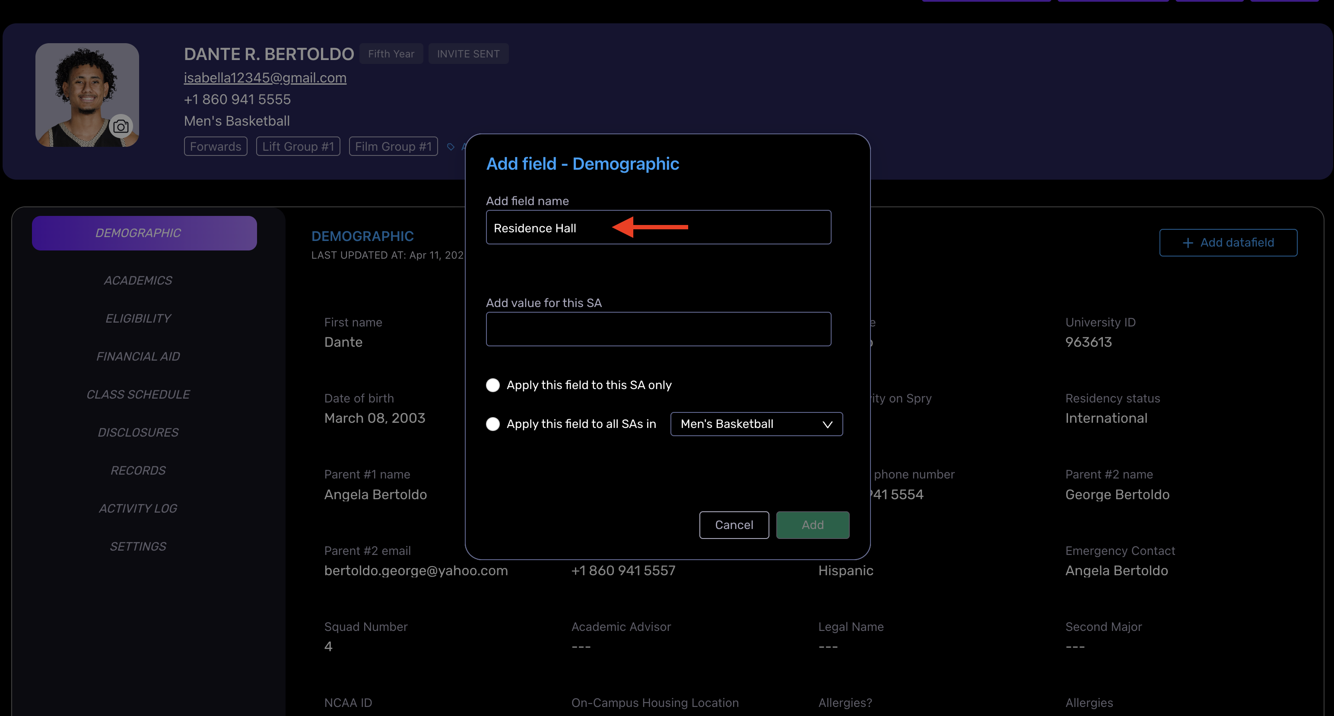Click Parent #2 email bertoldo.george@yahoo.com
The height and width of the screenshot is (716, 1334).
point(416,570)
